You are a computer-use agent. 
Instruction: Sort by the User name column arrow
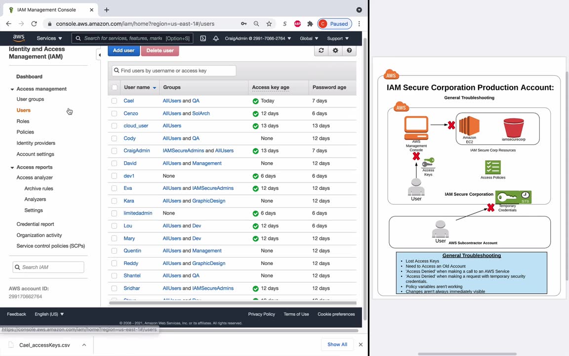pos(155,88)
